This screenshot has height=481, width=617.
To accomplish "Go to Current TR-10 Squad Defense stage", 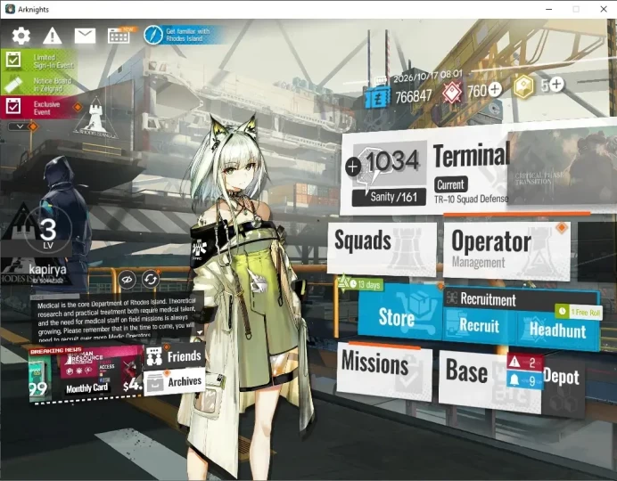I will [472, 192].
